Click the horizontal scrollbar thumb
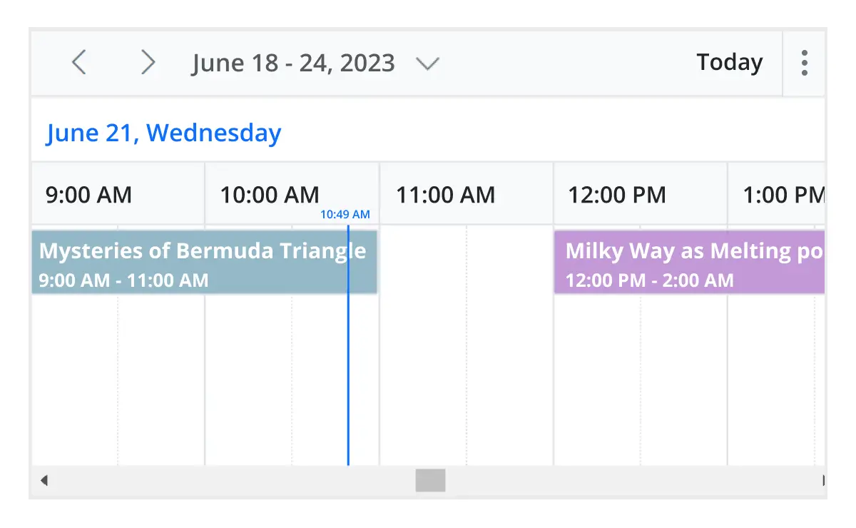Image resolution: width=856 pixels, height=528 pixels. tap(431, 480)
